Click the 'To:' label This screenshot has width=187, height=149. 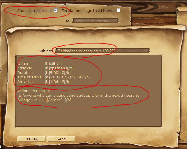click(68, 21)
